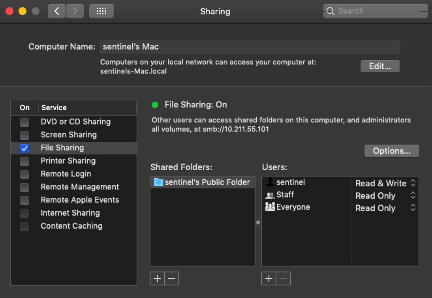Enable Screen Sharing checkbox
Viewport: 432px width, 298px height.
point(24,135)
